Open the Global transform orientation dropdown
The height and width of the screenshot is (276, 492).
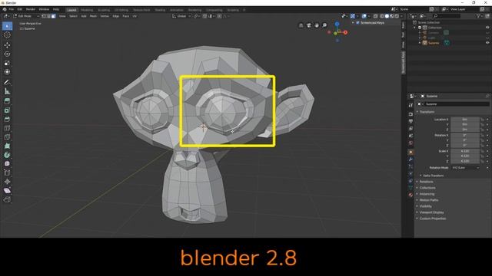coord(181,16)
